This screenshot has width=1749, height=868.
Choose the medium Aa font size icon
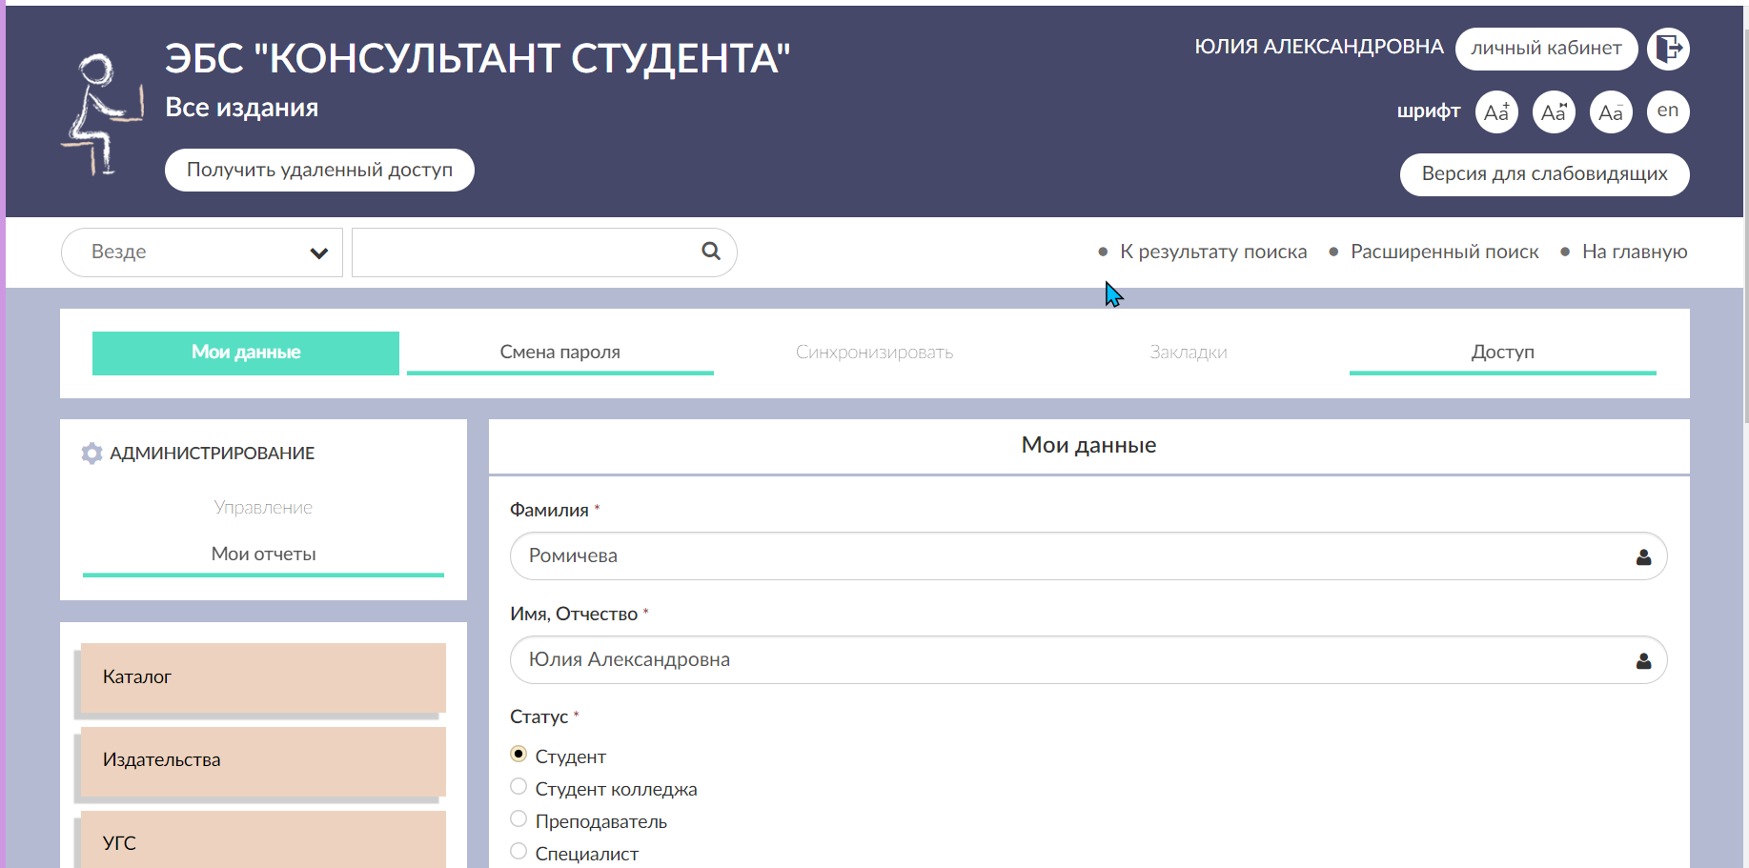1554,111
